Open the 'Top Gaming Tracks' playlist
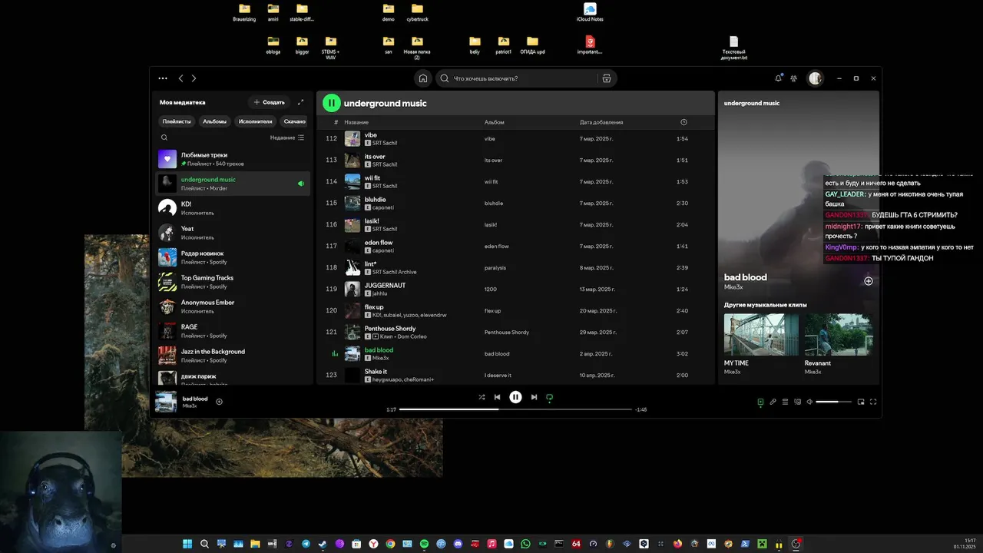Image resolution: width=983 pixels, height=553 pixels. pos(233,282)
